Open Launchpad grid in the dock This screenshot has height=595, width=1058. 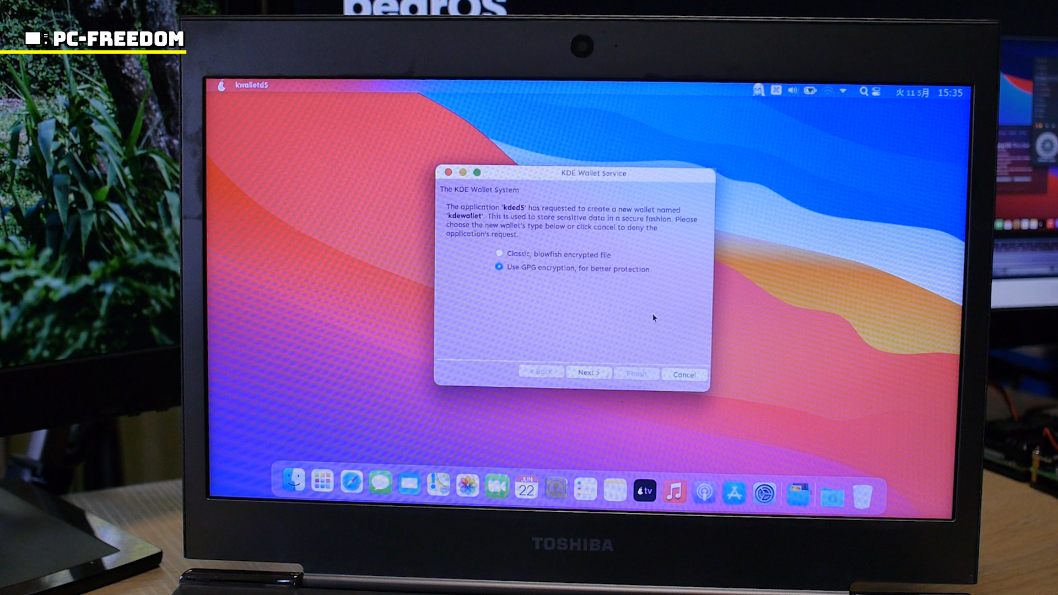[x=322, y=482]
